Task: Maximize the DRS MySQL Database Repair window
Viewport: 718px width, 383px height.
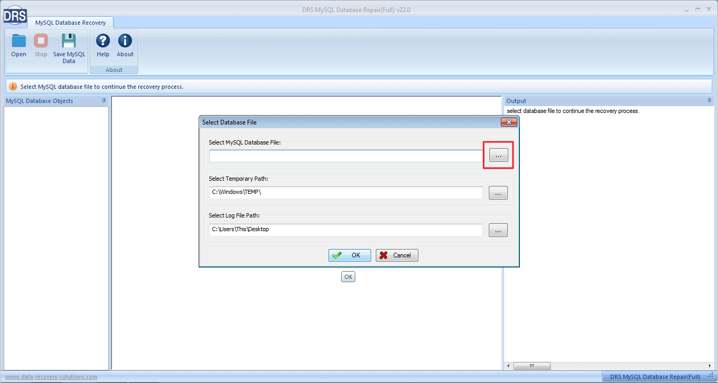Action: (x=698, y=9)
